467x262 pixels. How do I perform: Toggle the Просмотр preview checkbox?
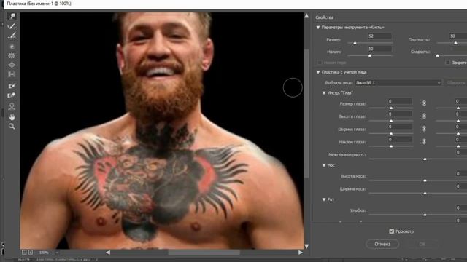tap(392, 231)
